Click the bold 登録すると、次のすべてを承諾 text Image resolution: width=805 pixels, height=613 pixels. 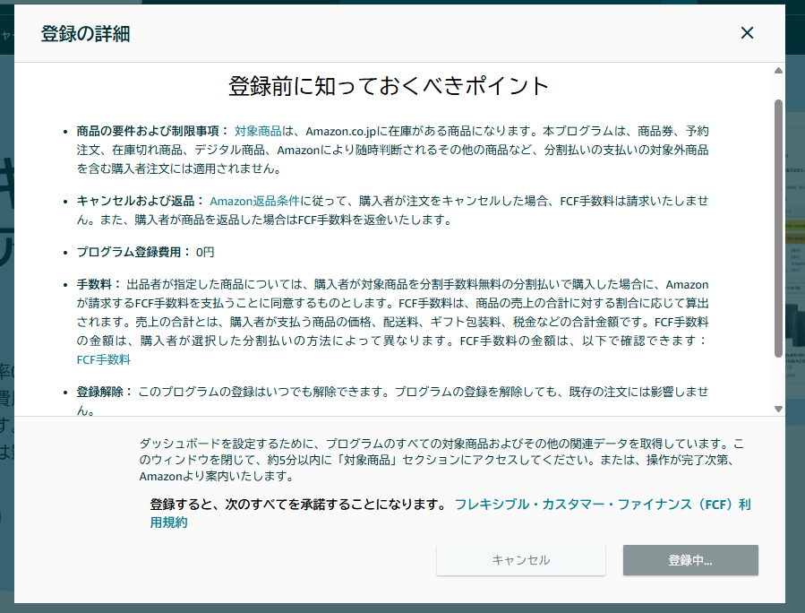point(297,505)
